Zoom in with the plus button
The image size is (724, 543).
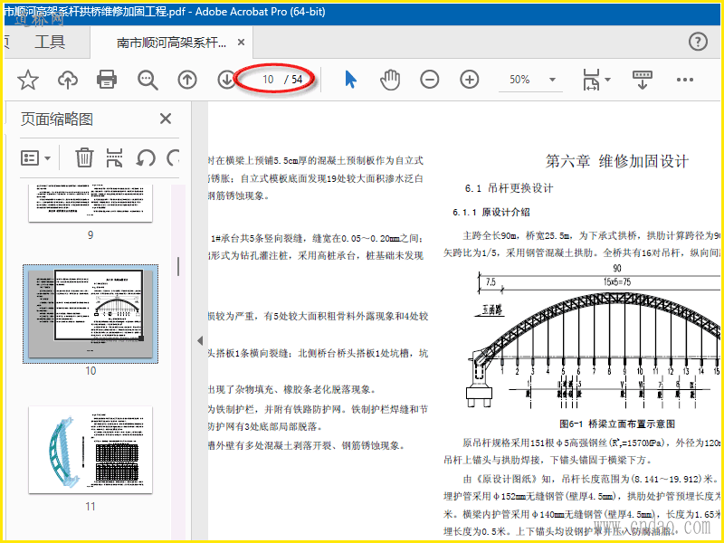click(x=469, y=80)
